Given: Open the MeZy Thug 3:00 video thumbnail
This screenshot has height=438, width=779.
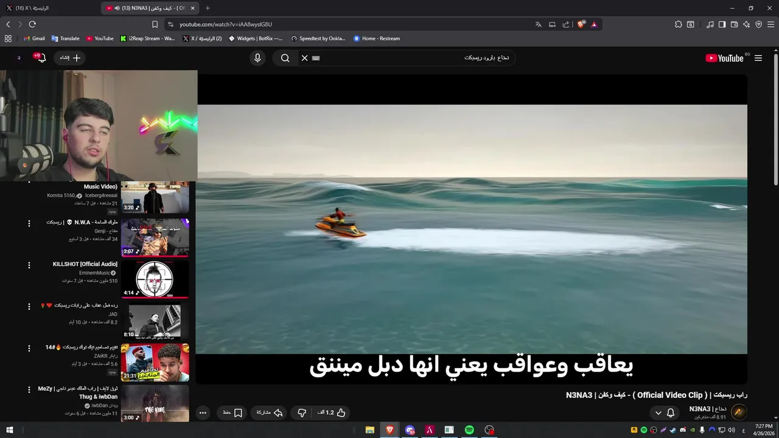Looking at the screenshot, I should [x=155, y=404].
